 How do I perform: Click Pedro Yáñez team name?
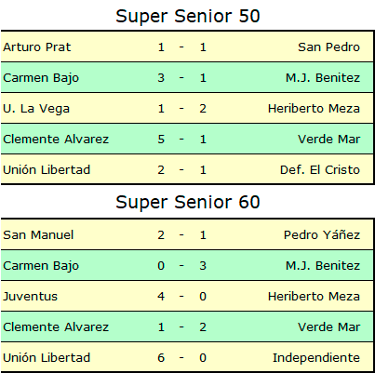coord(322,235)
